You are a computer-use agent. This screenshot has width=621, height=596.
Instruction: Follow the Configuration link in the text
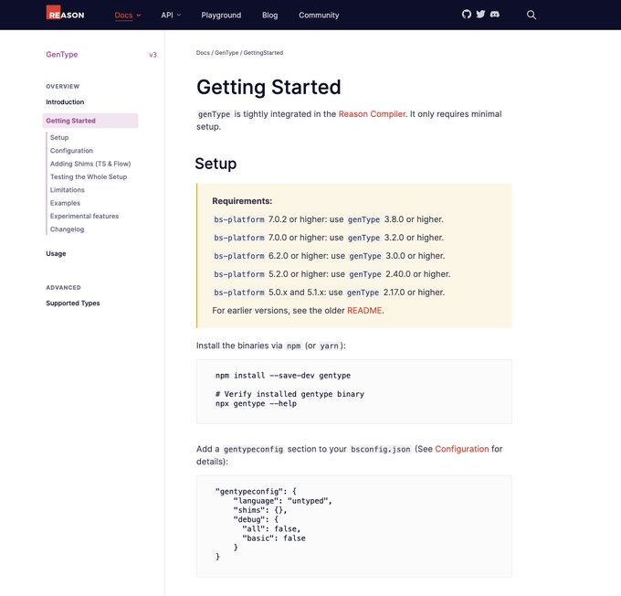click(x=462, y=449)
